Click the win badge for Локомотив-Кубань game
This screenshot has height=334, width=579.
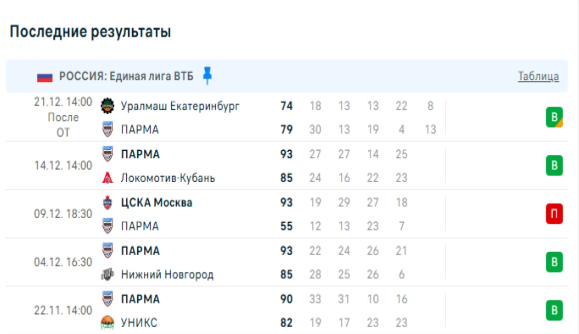point(554,165)
